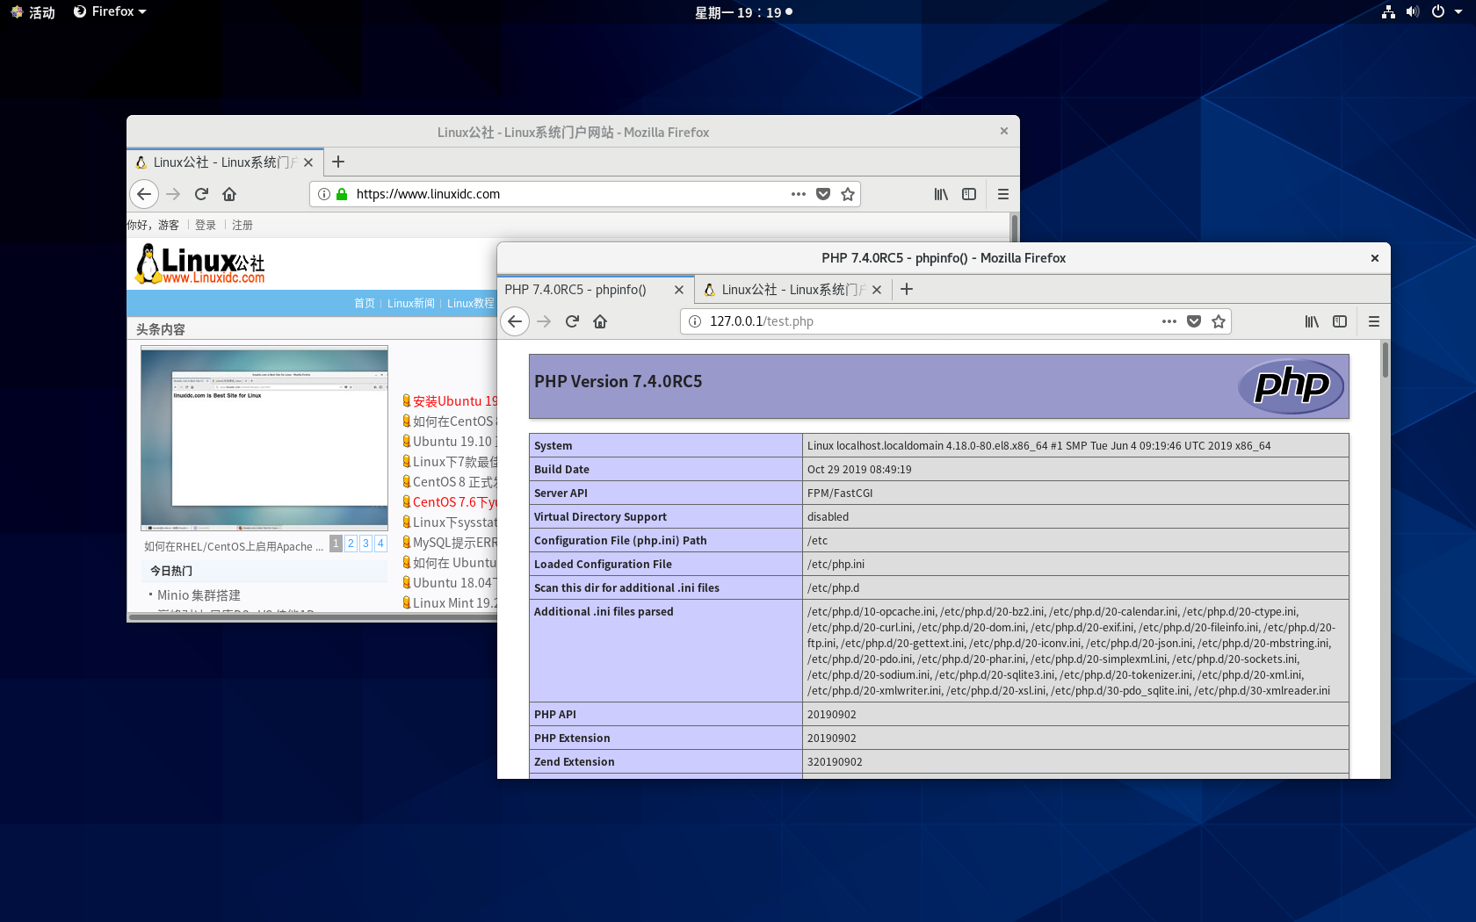The height and width of the screenshot is (922, 1476).
Task: Switch to the Linux公社 tab in front window
Action: click(x=789, y=289)
